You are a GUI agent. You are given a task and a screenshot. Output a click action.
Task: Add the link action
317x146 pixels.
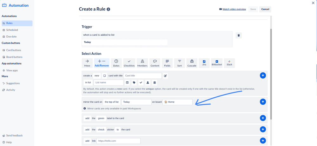click(263, 141)
